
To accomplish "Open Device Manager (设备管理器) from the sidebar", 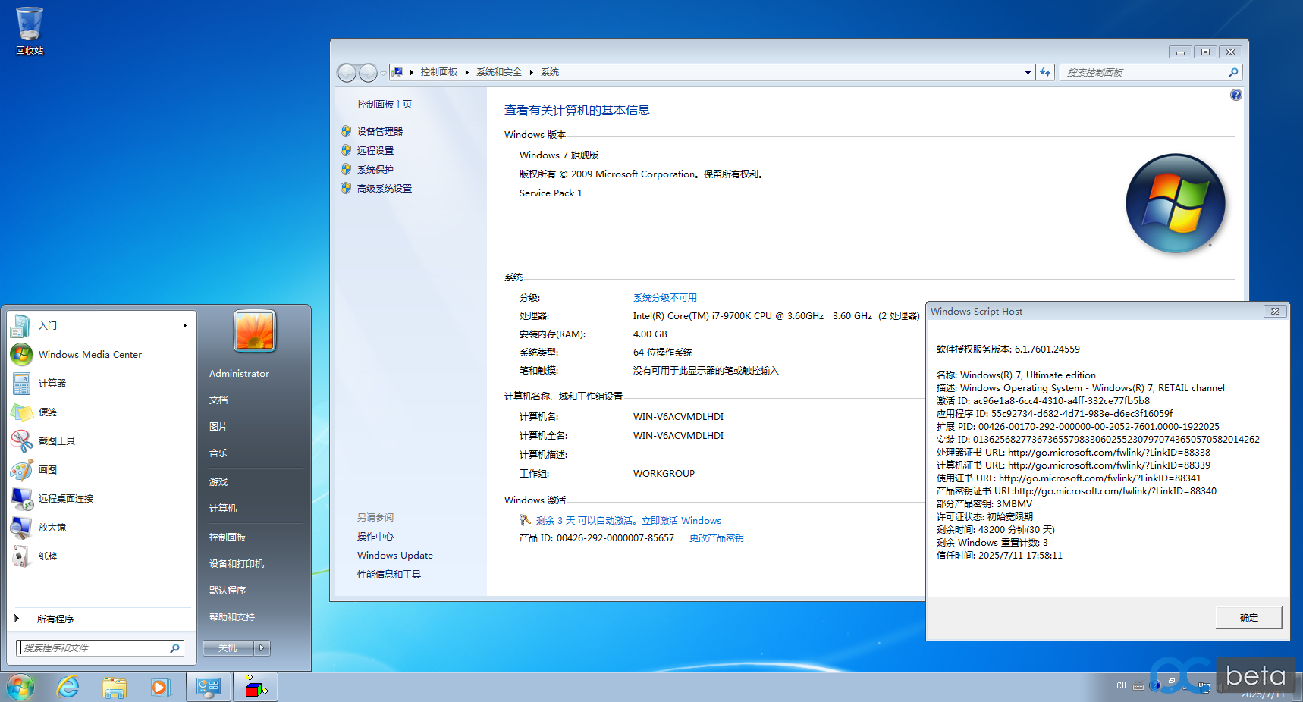I will [379, 132].
